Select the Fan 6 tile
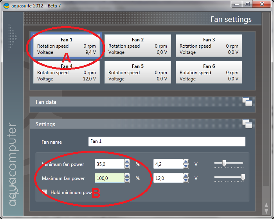This screenshot has width=274, height=219. coord(209,72)
